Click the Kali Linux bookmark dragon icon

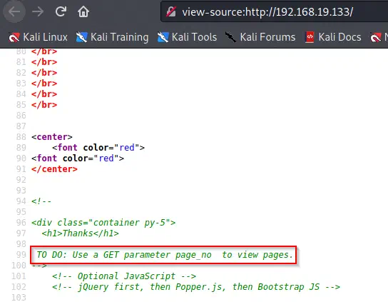click(x=14, y=37)
